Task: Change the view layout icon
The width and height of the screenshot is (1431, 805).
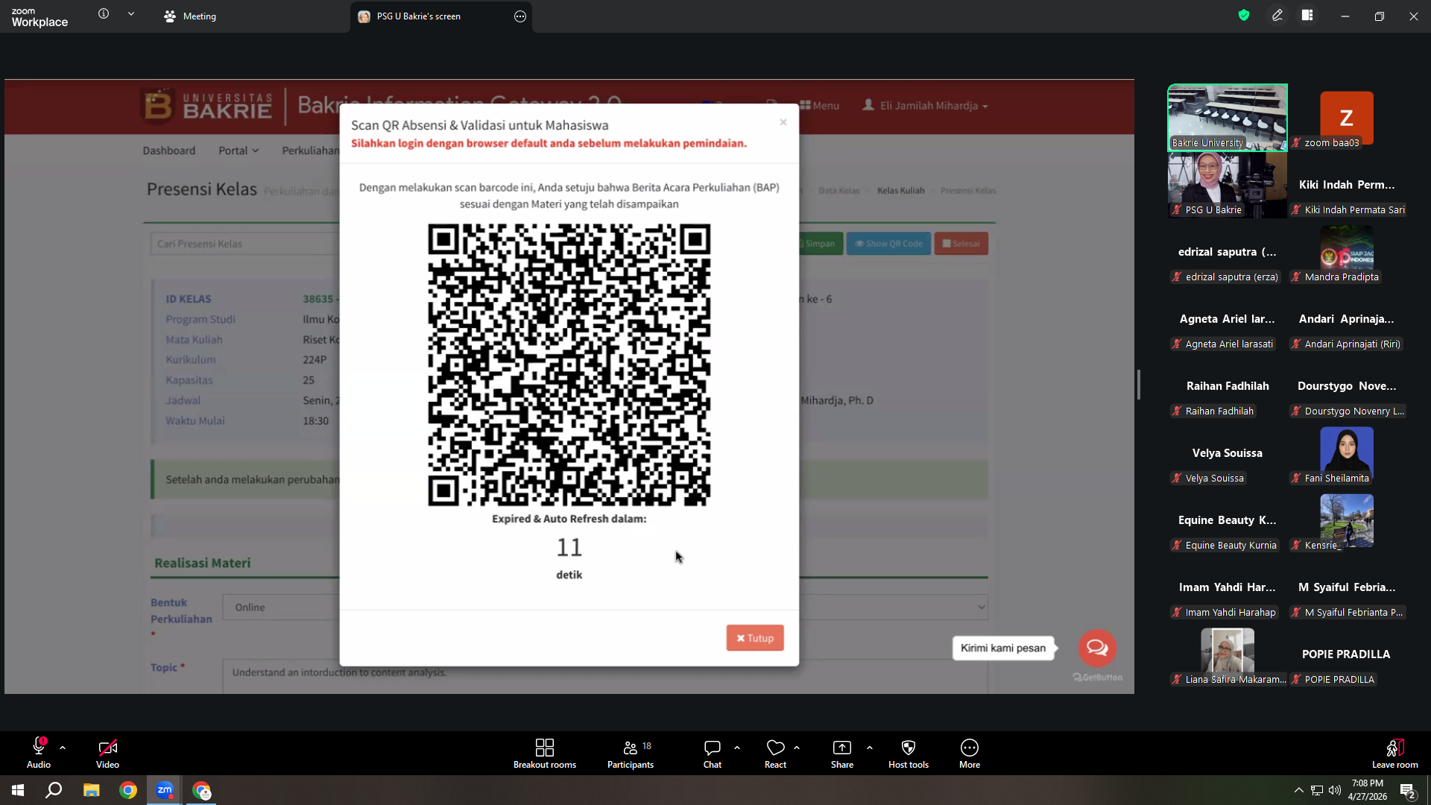Action: click(1307, 15)
